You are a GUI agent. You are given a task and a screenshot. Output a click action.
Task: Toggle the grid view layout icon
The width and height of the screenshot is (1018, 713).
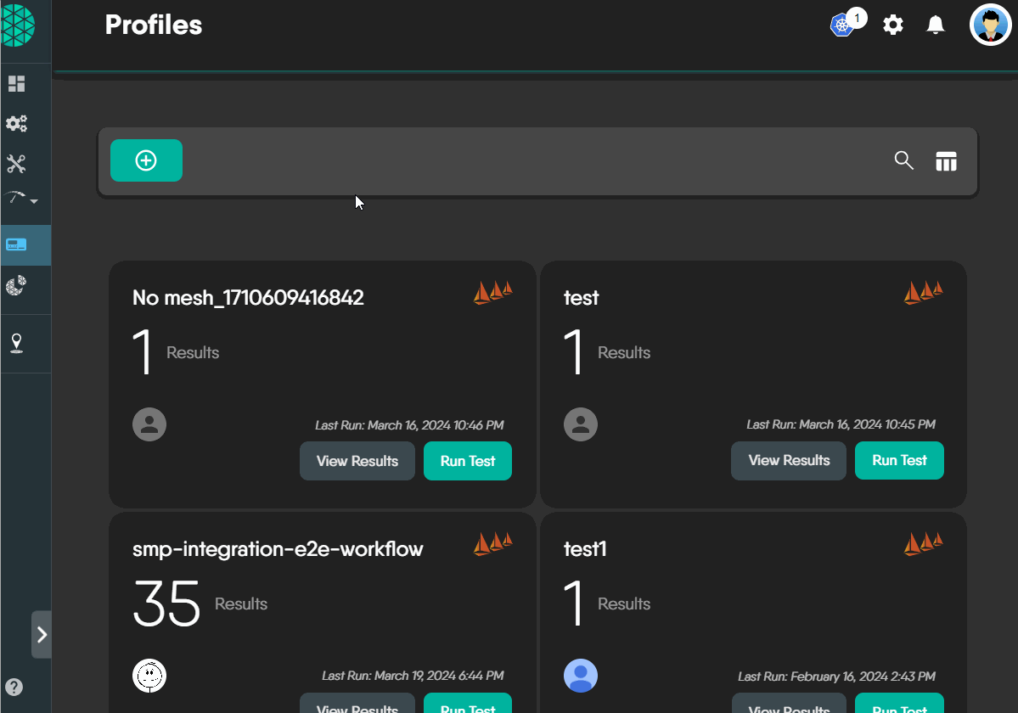[x=946, y=160]
